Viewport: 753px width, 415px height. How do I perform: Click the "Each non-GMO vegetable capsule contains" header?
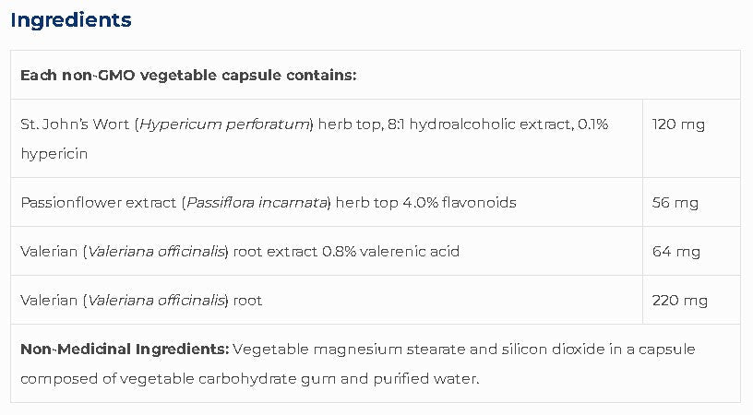coord(188,75)
